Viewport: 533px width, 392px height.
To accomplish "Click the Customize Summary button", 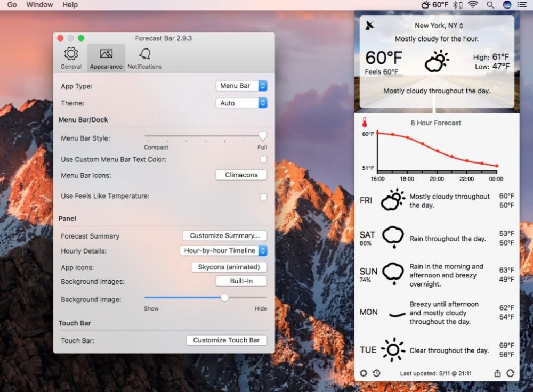I will point(225,236).
